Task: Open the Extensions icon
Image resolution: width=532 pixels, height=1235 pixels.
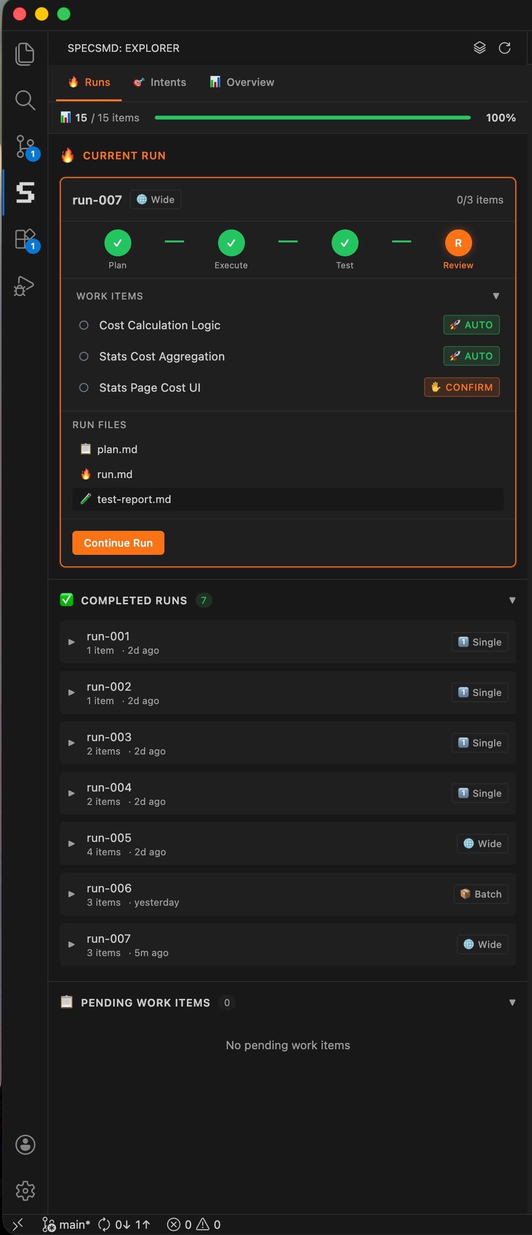Action: click(x=26, y=240)
